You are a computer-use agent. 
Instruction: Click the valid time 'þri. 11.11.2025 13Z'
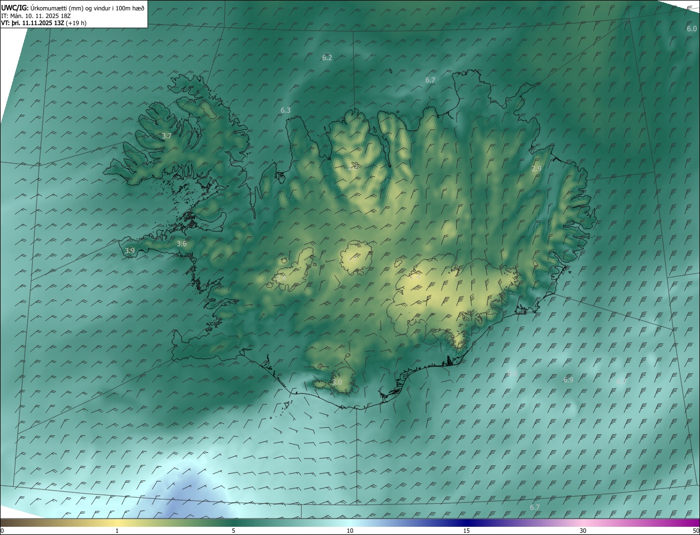point(37,23)
